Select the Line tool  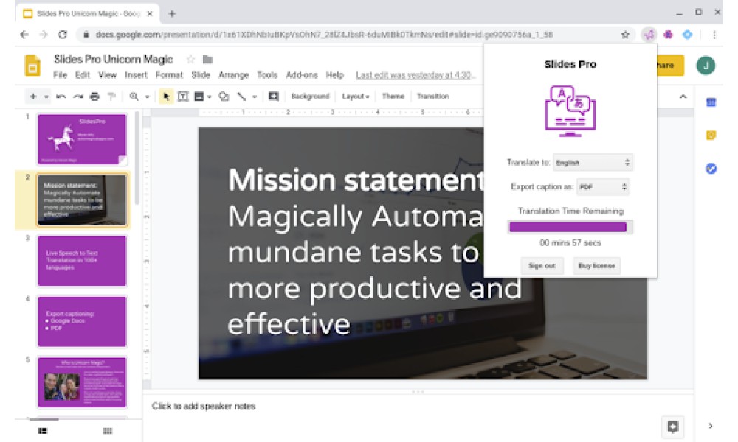(x=241, y=97)
